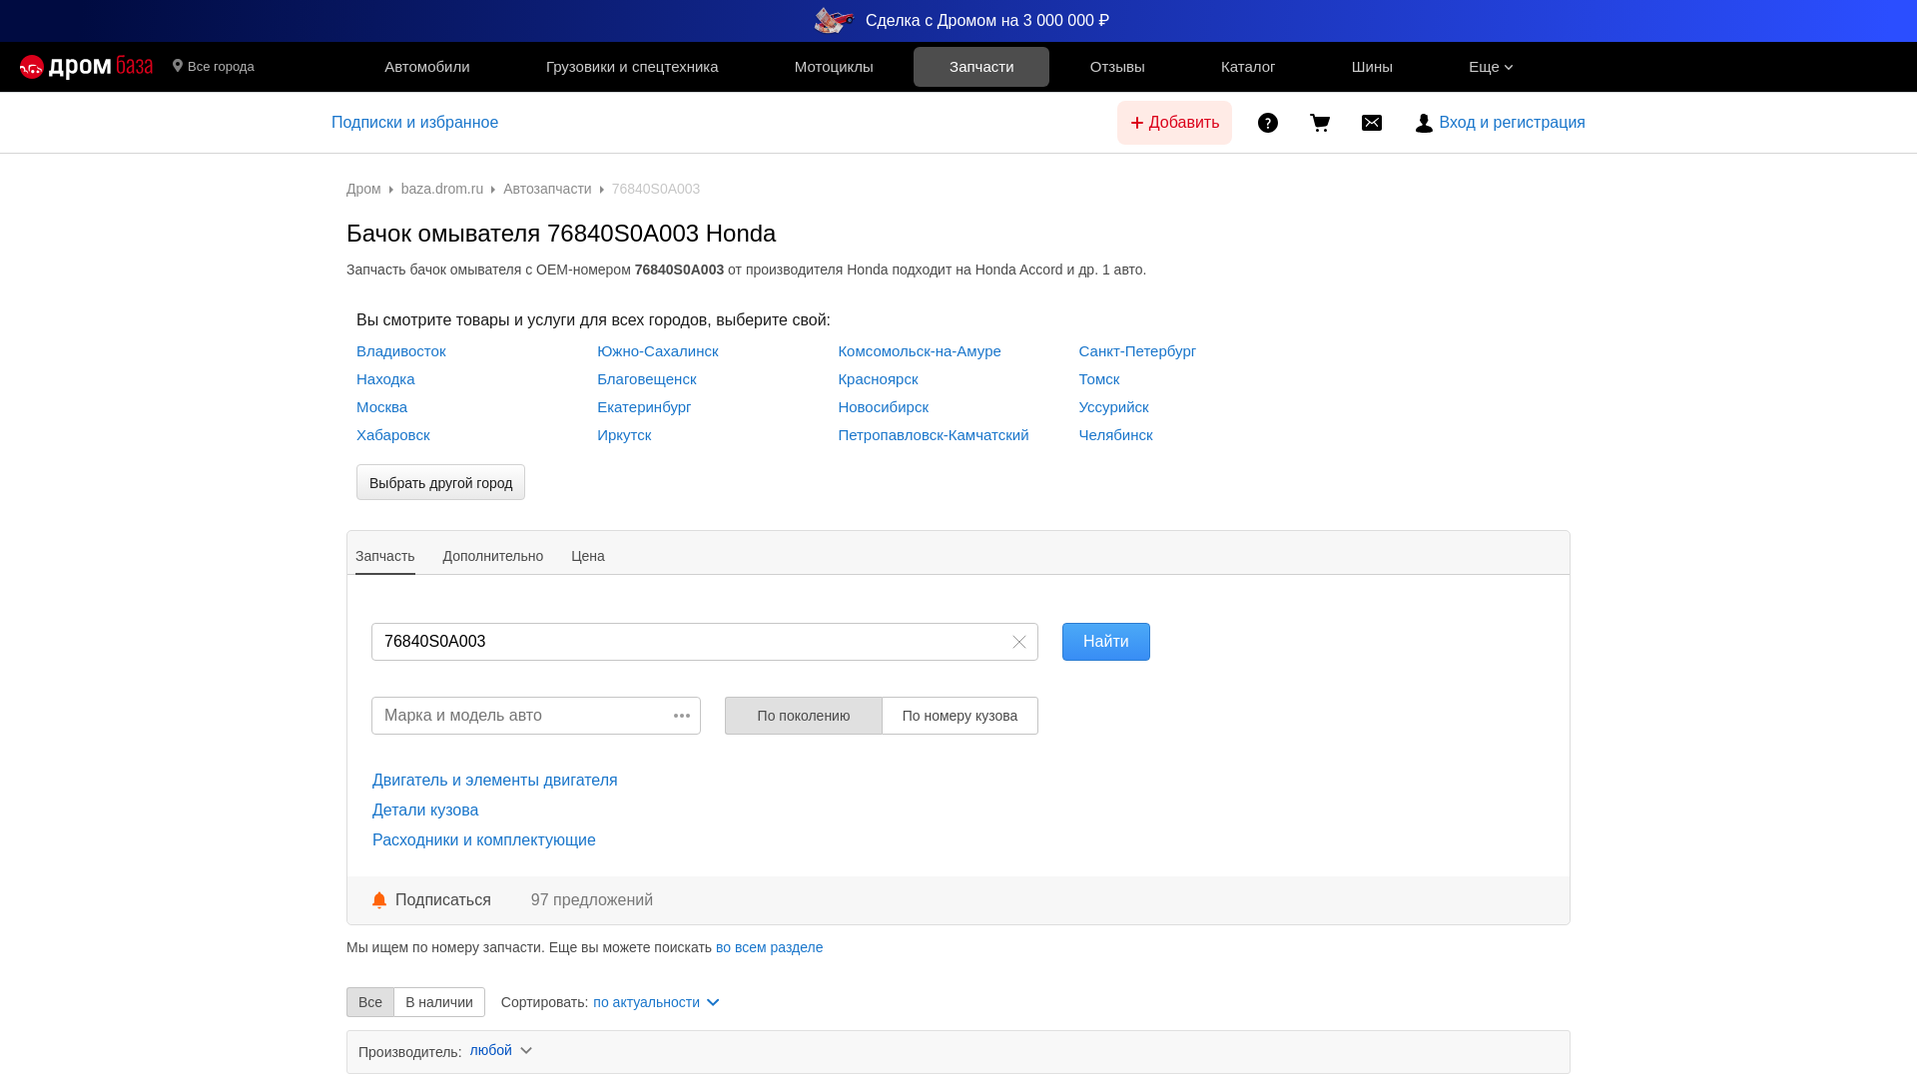Click 'baza.drom.ru' breadcrumb
Viewport: 1917px width, 1078px height.
coord(442,189)
